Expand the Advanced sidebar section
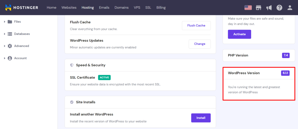The image size is (298, 129). pos(4,46)
